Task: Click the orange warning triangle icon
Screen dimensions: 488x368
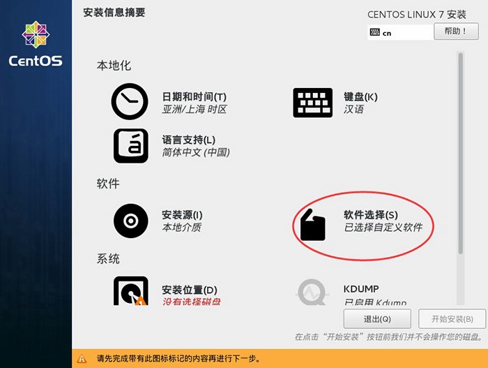Action: (x=83, y=359)
